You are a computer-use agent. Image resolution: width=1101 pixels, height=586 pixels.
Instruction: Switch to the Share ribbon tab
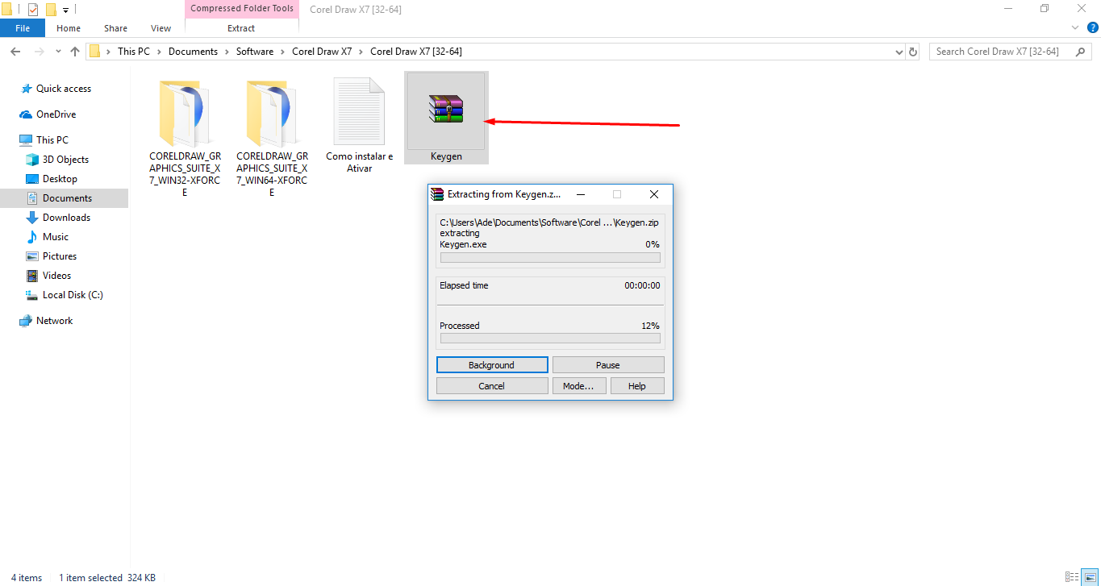115,28
